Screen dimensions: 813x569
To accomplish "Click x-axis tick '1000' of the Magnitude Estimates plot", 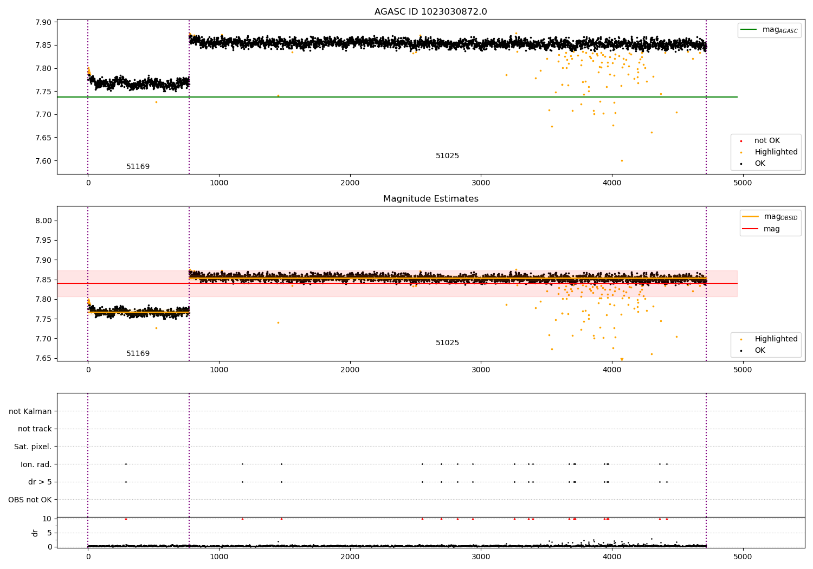I will (x=219, y=370).
